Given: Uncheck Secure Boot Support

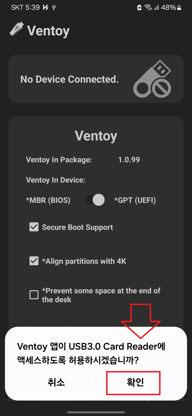Looking at the screenshot, I should click(x=34, y=227).
